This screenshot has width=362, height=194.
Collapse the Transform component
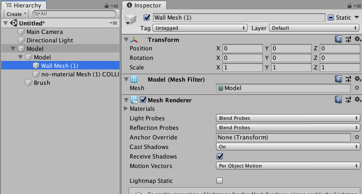126,40
